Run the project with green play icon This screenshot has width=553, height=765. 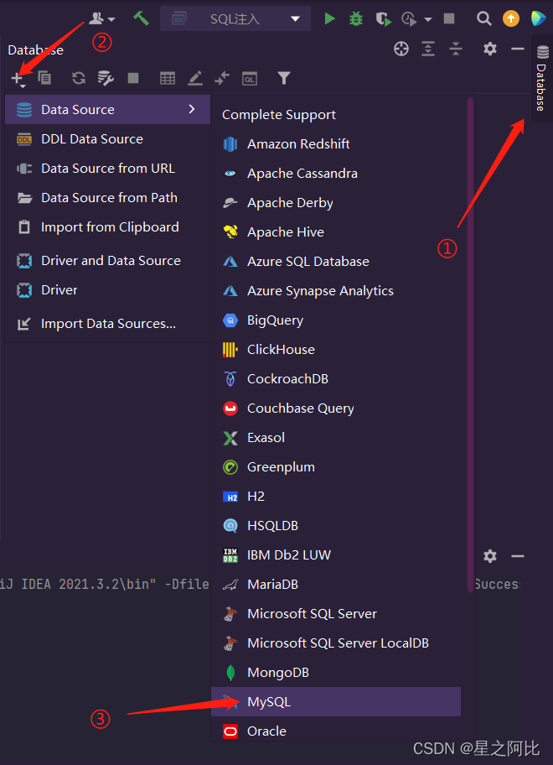coord(330,18)
